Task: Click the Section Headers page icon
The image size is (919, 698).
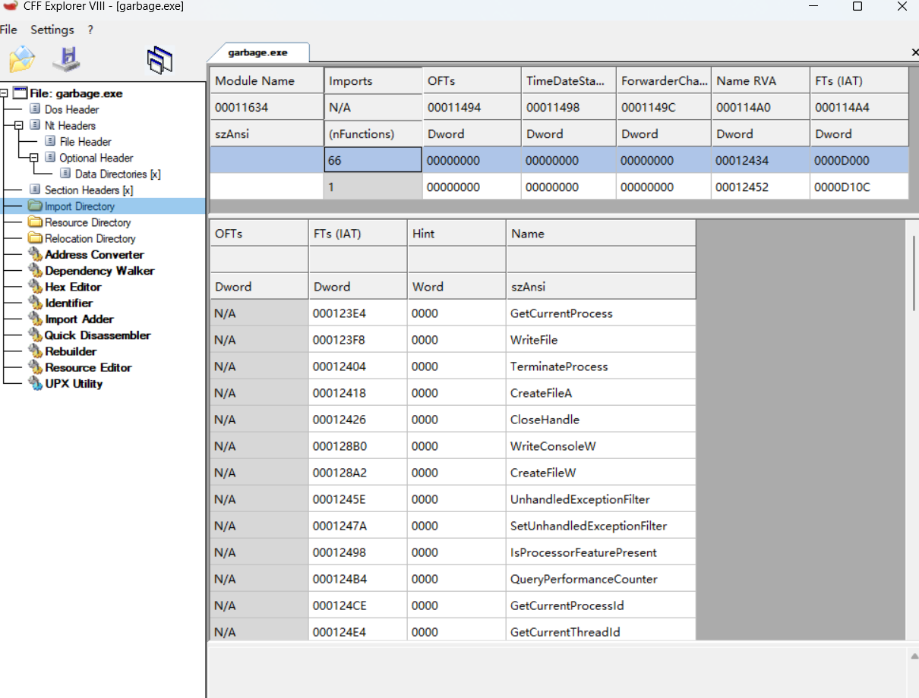Action: (x=34, y=190)
